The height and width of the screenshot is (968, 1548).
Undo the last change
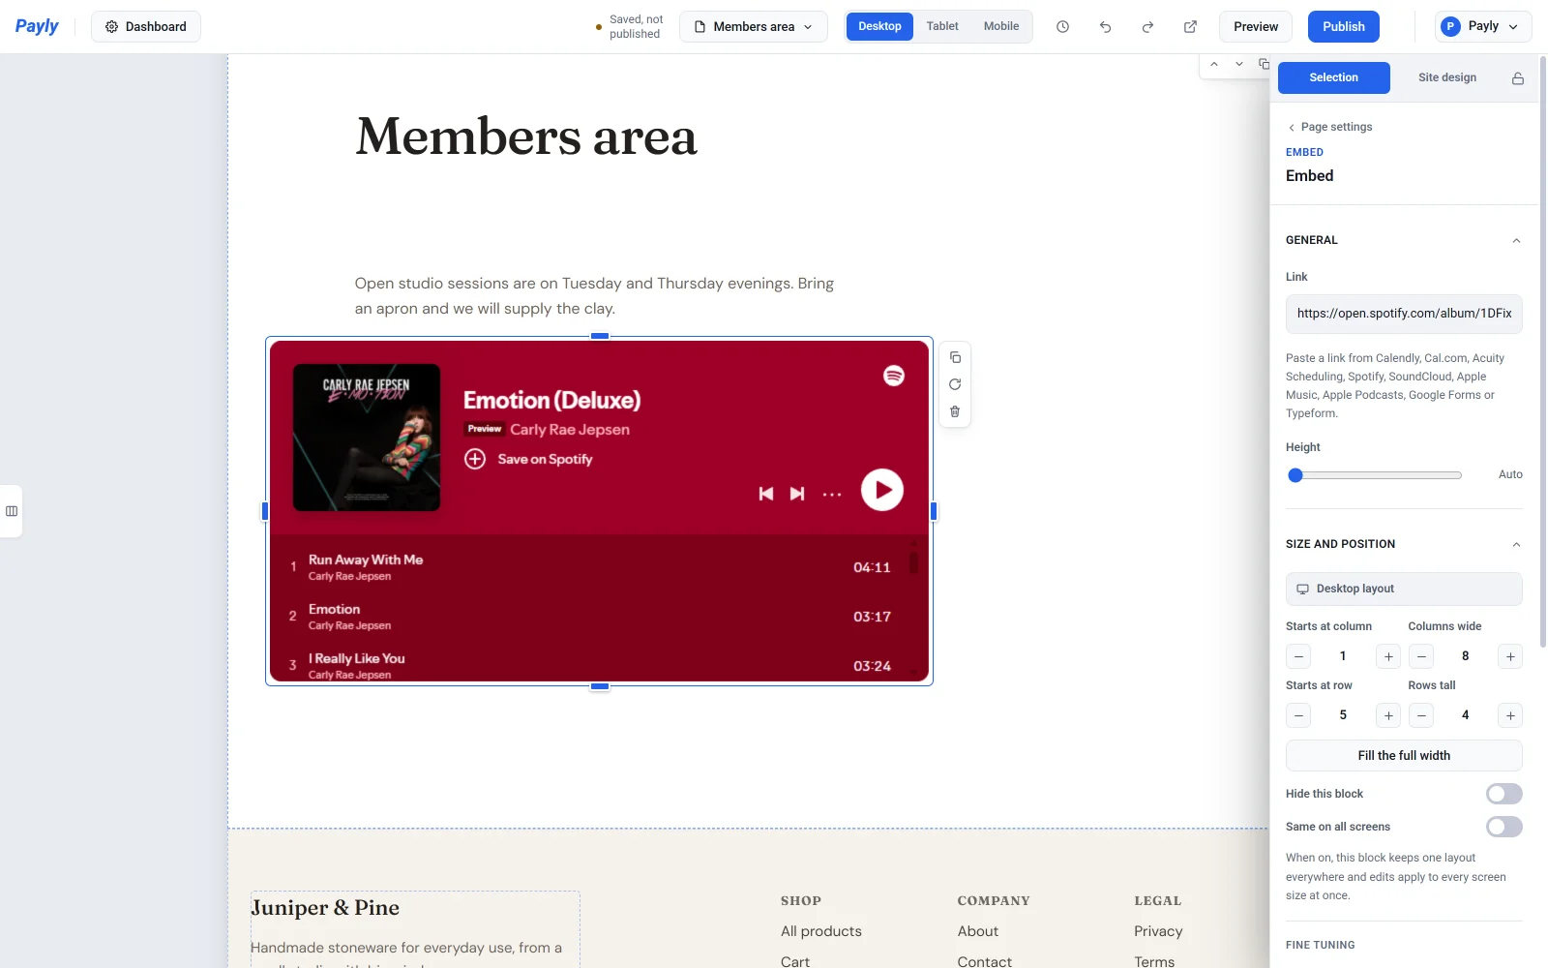1105,27
